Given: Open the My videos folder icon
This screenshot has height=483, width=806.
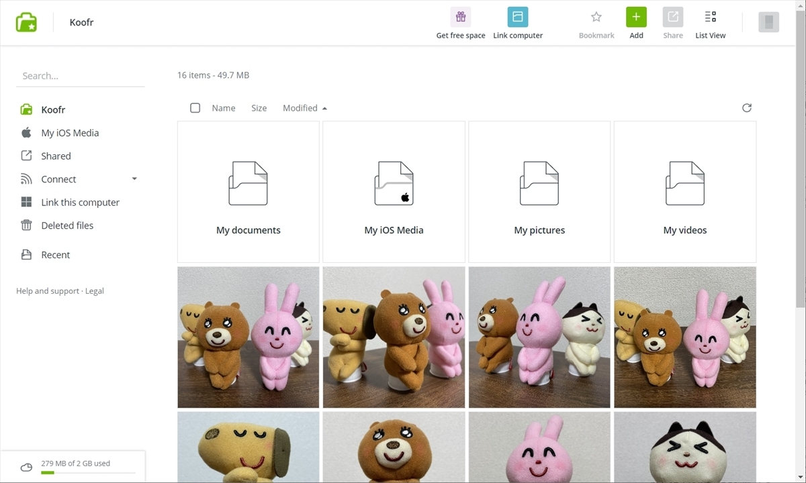Looking at the screenshot, I should coord(685,183).
